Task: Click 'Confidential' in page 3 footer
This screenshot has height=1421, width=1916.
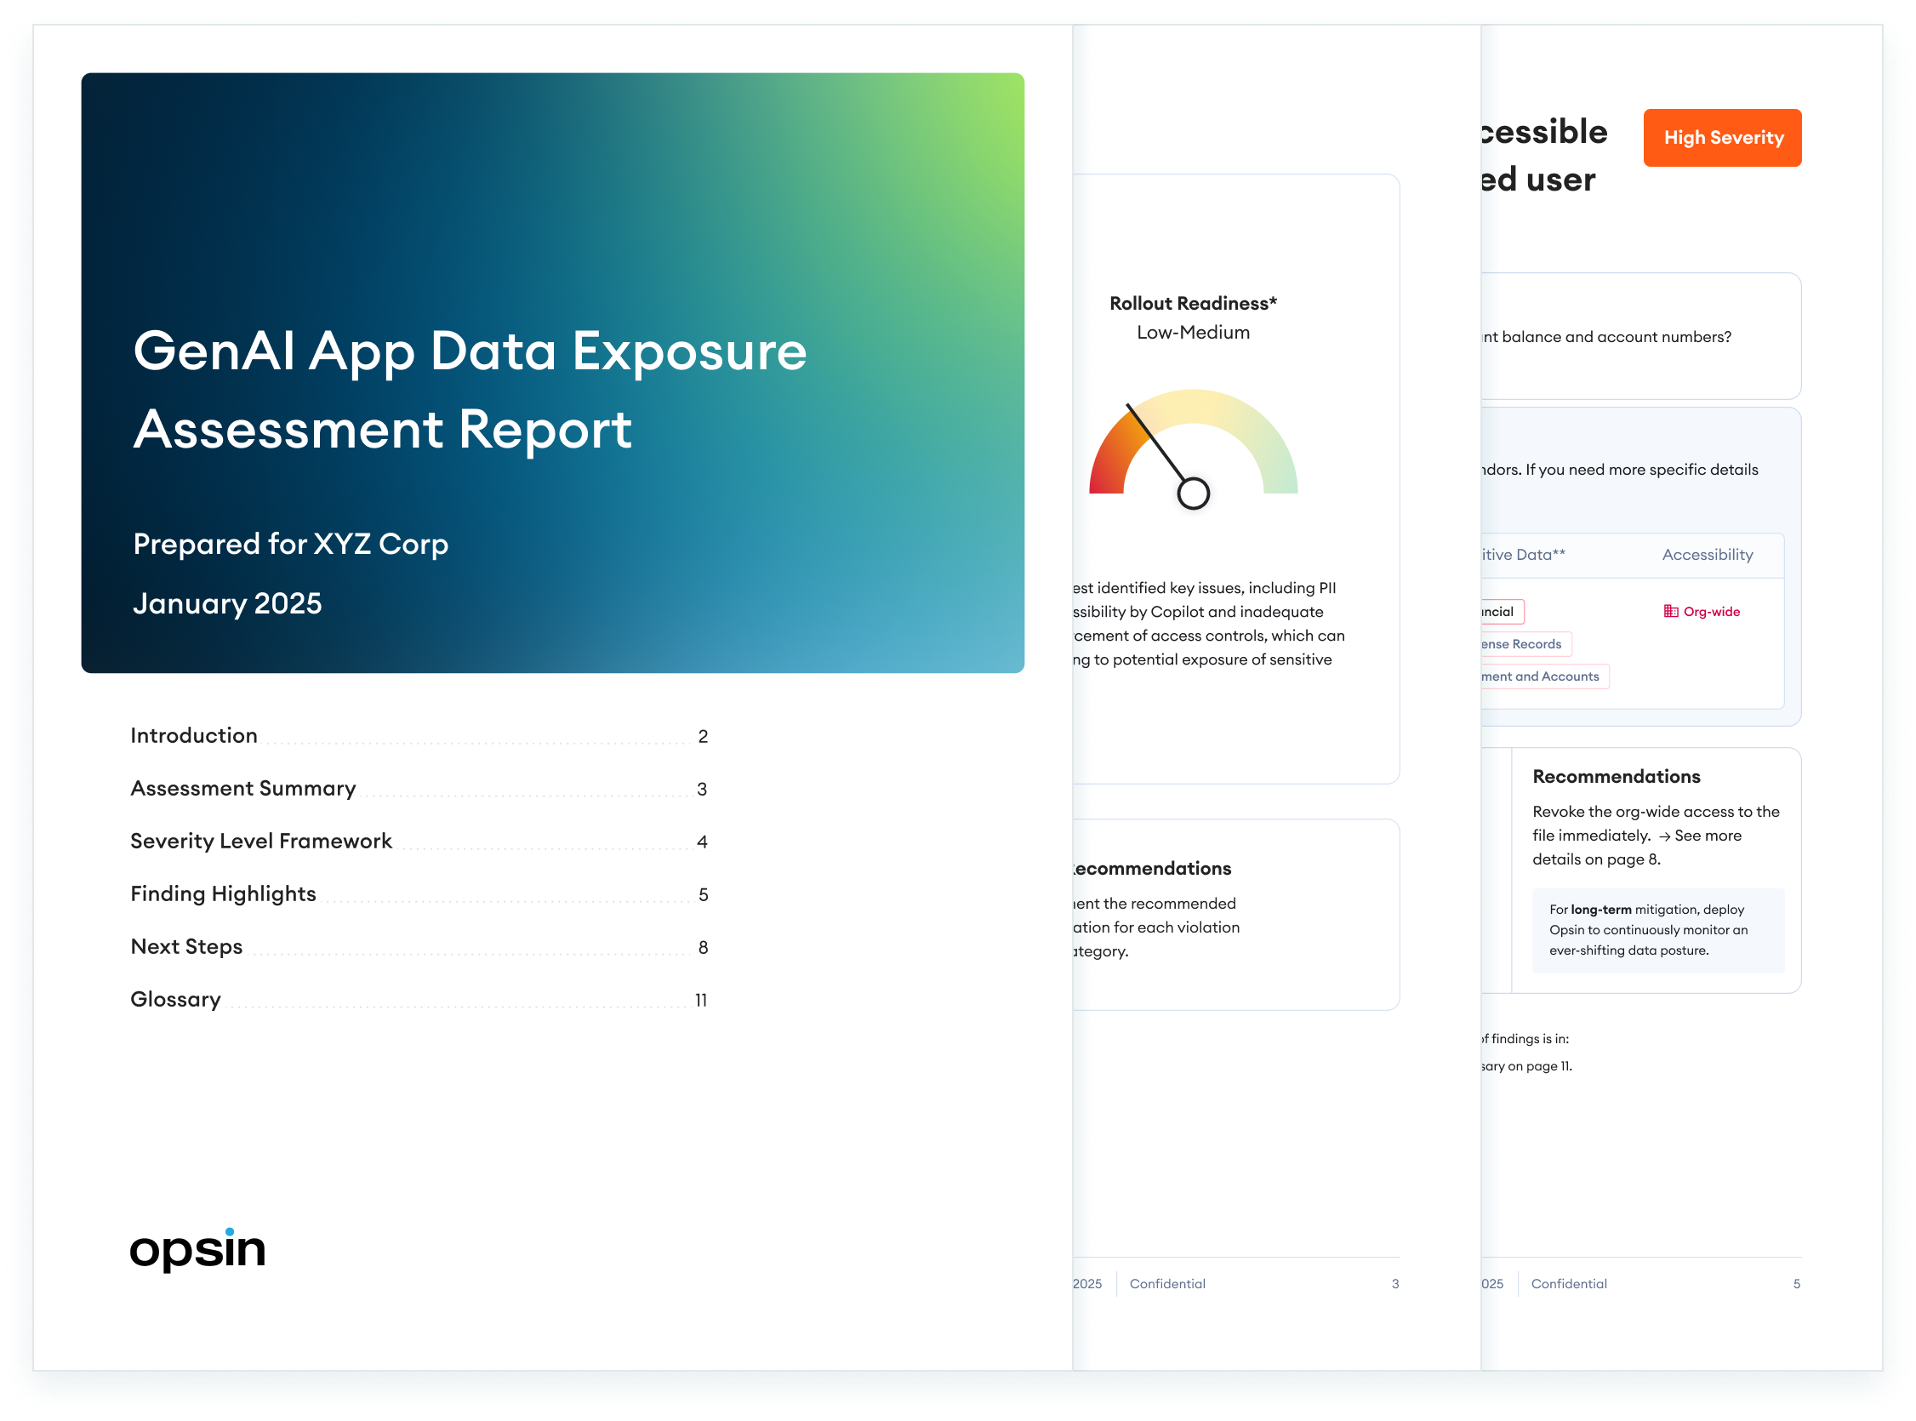Action: [x=1167, y=1284]
